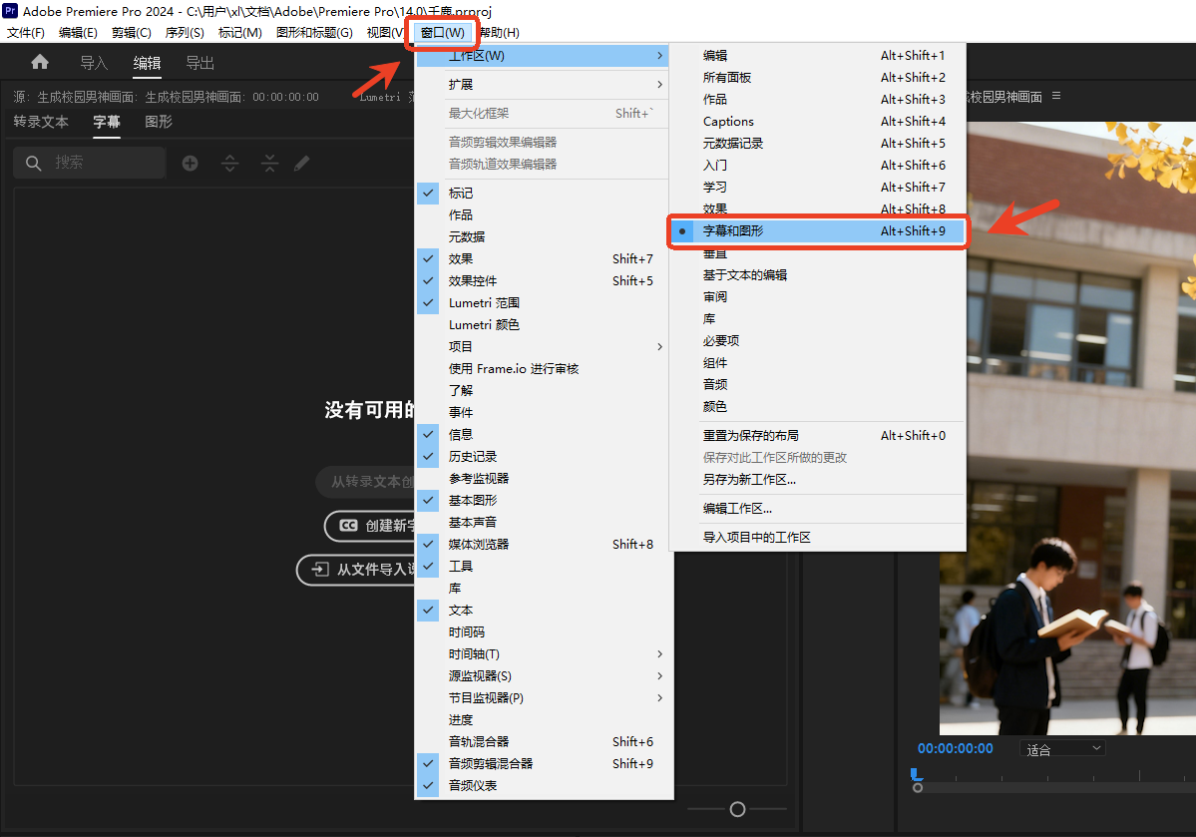Click the Premiere Pro app icon in title bar
1196x837 pixels.
pyautogui.click(x=10, y=11)
